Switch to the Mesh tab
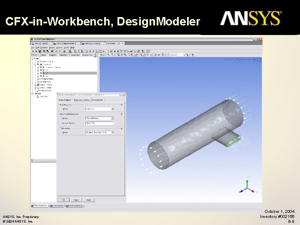The width and height of the screenshot is (300, 225). pos(44,55)
